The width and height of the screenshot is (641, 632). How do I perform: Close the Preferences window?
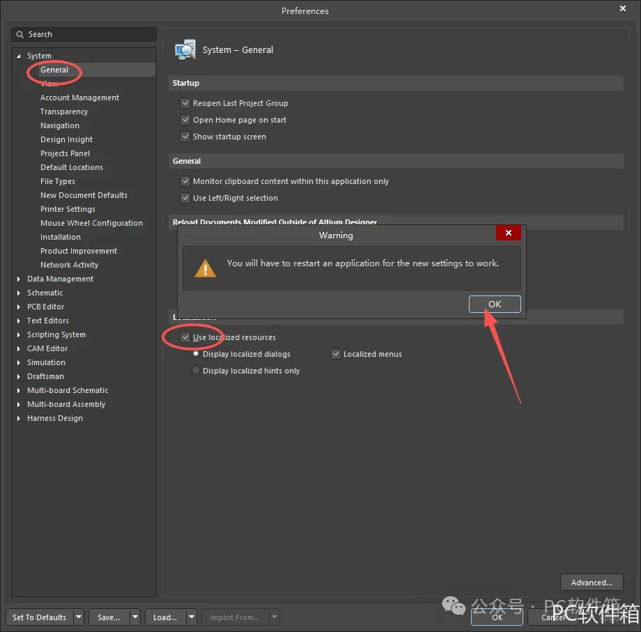tap(623, 8)
